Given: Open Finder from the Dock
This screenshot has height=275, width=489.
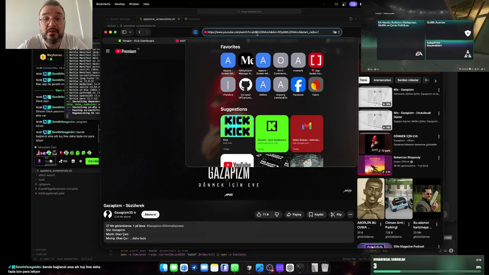Looking at the screenshot, I should tap(164, 268).
